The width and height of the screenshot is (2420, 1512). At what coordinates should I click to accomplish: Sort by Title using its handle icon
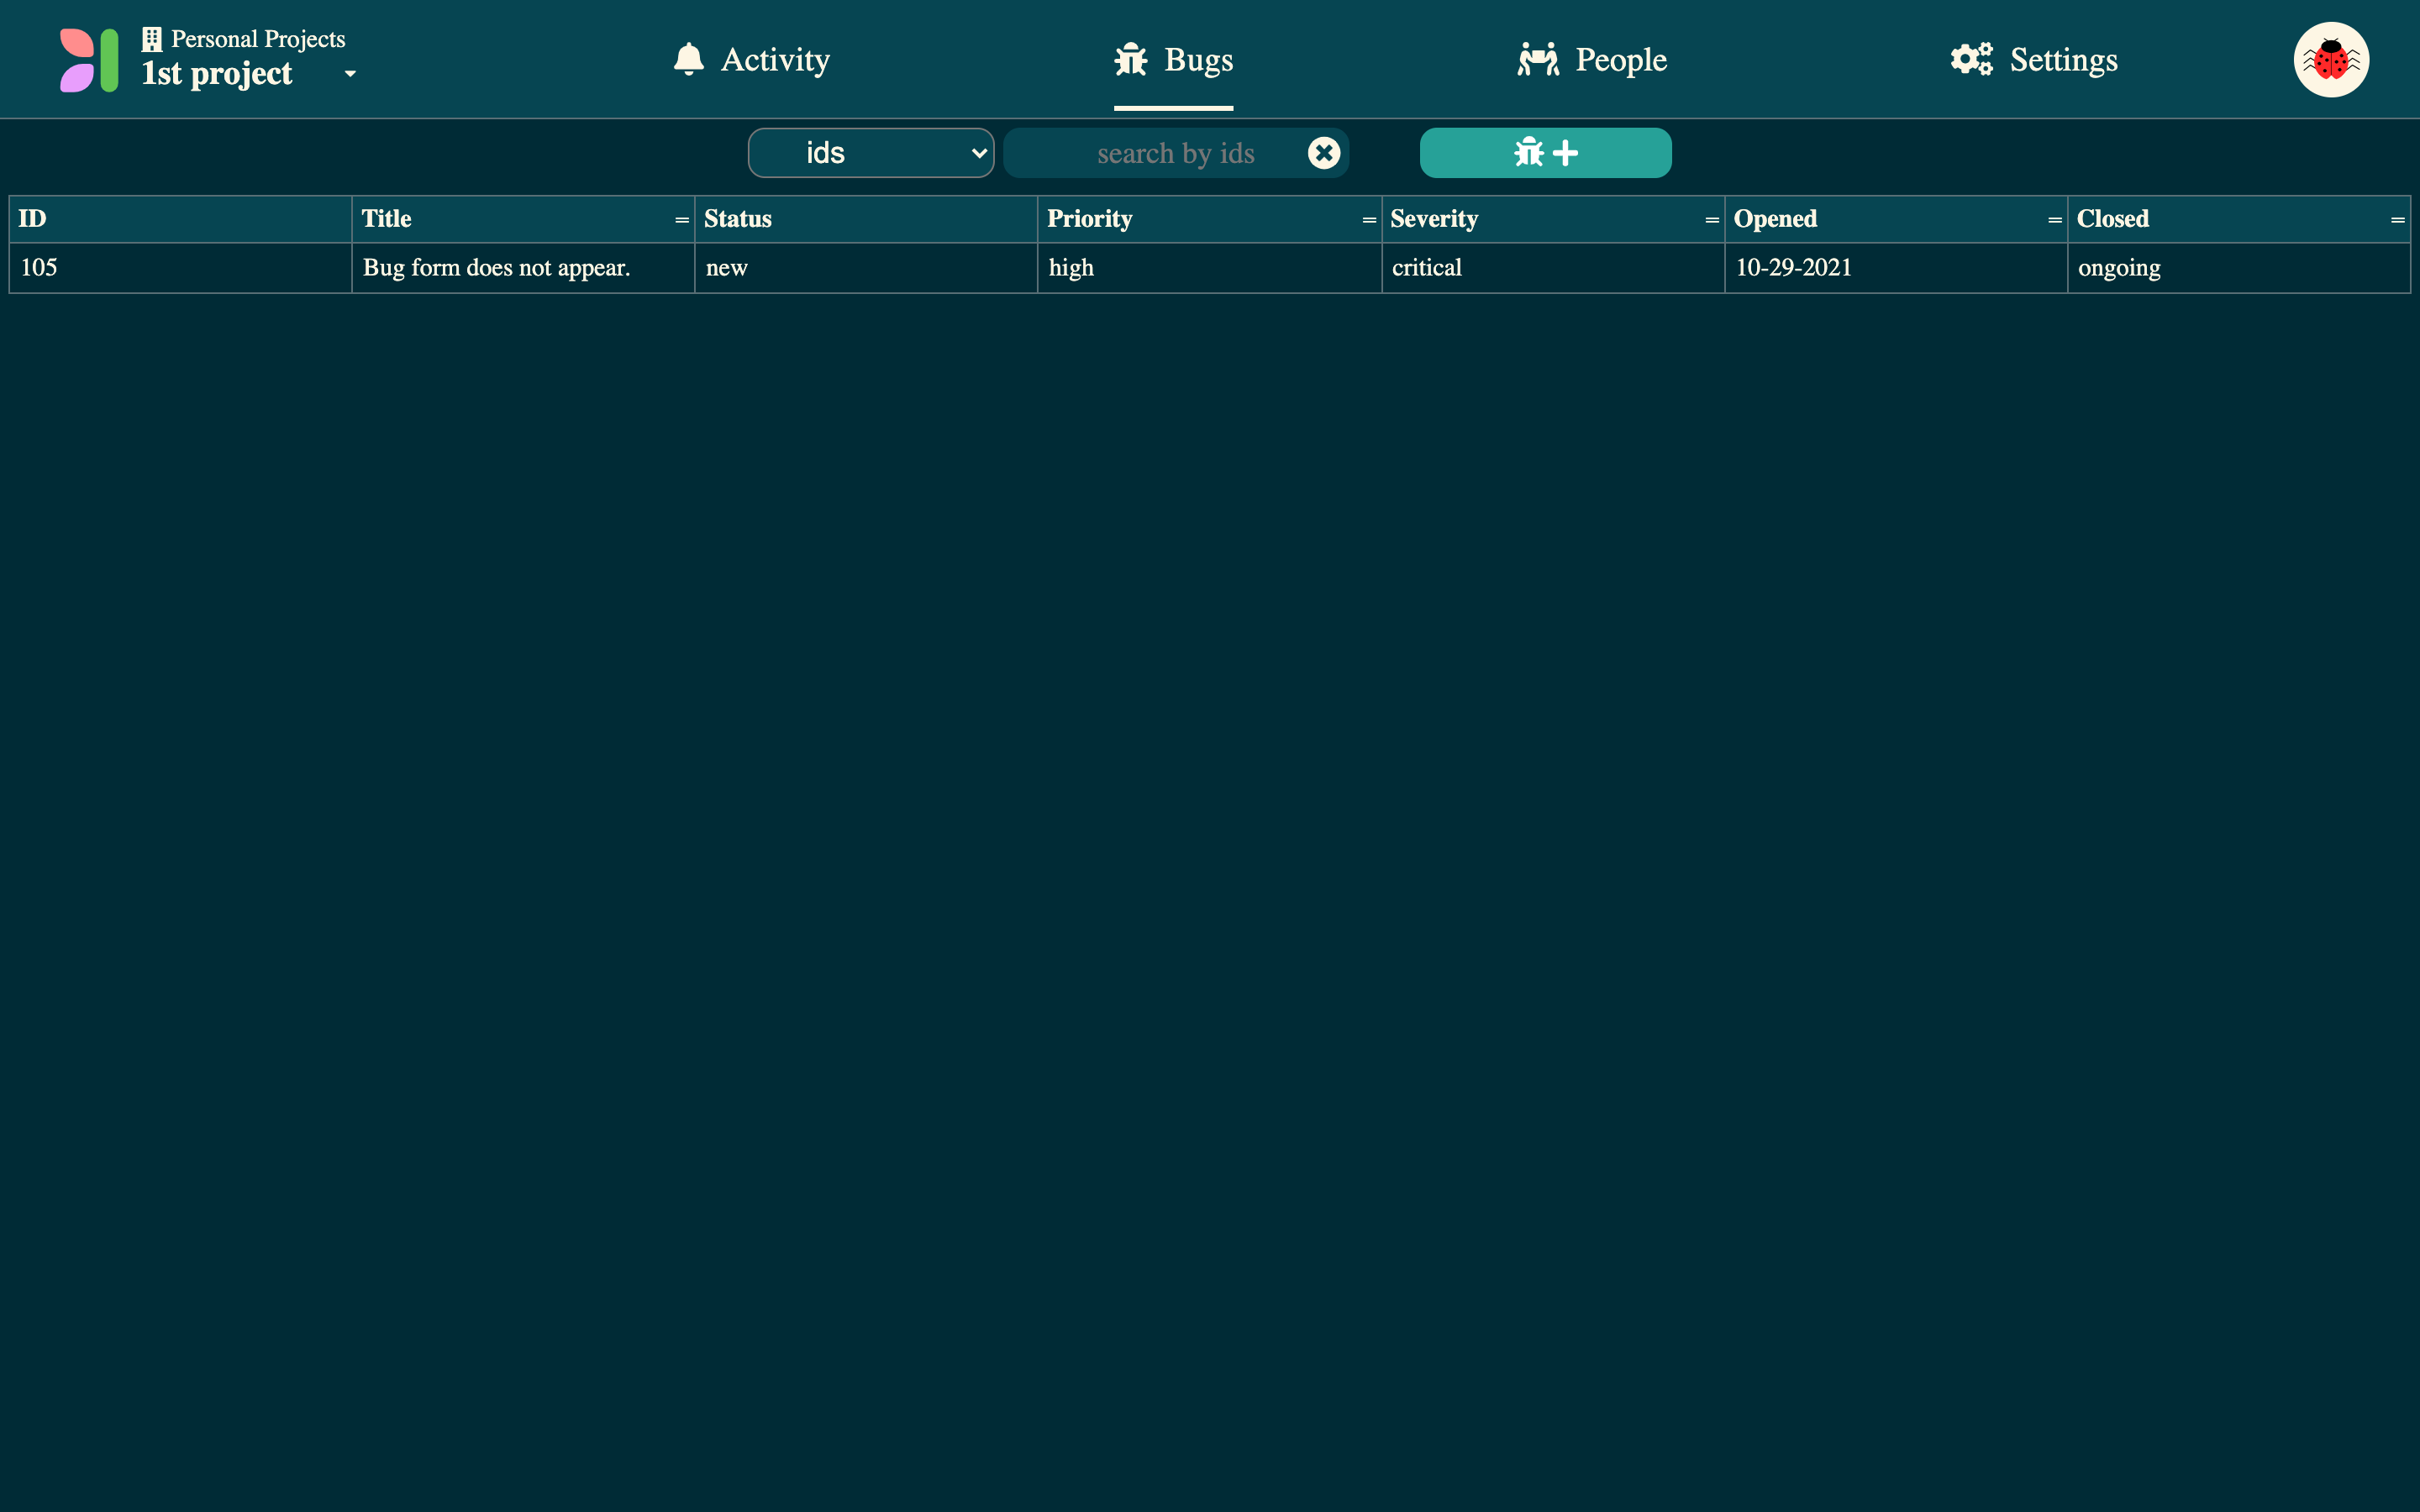(682, 220)
